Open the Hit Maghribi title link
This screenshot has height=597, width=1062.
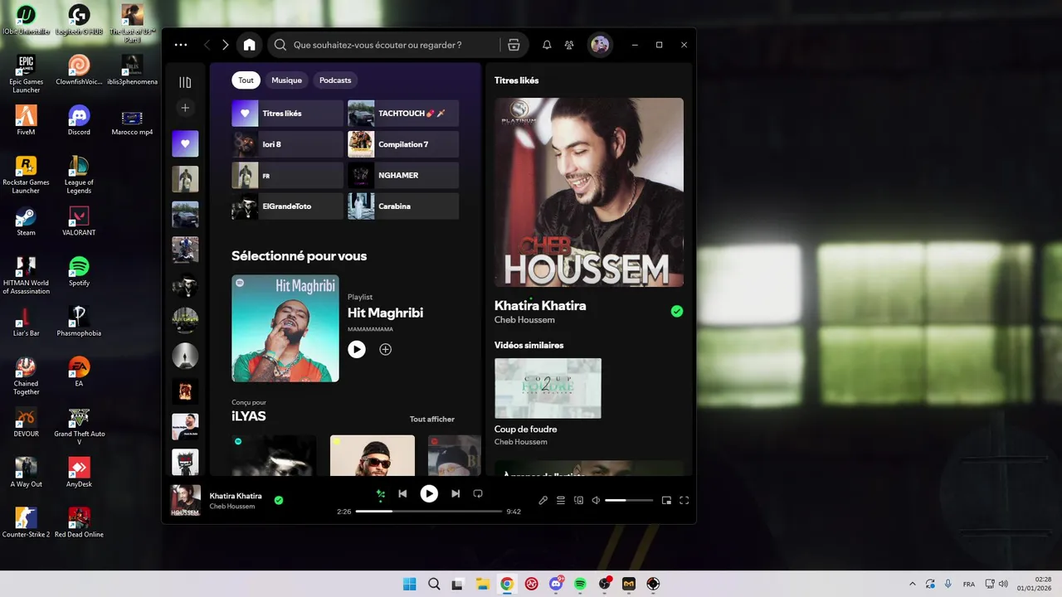[385, 313]
